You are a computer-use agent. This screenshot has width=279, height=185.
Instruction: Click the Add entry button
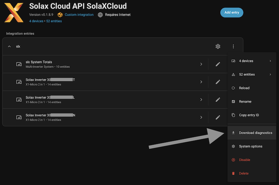(232, 12)
